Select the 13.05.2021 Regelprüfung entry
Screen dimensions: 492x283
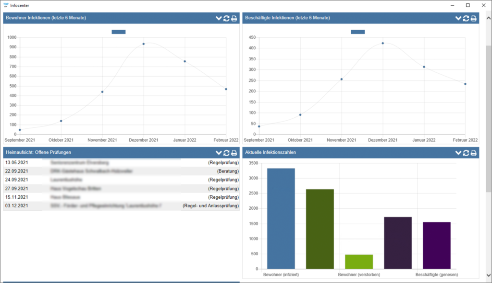(121, 162)
